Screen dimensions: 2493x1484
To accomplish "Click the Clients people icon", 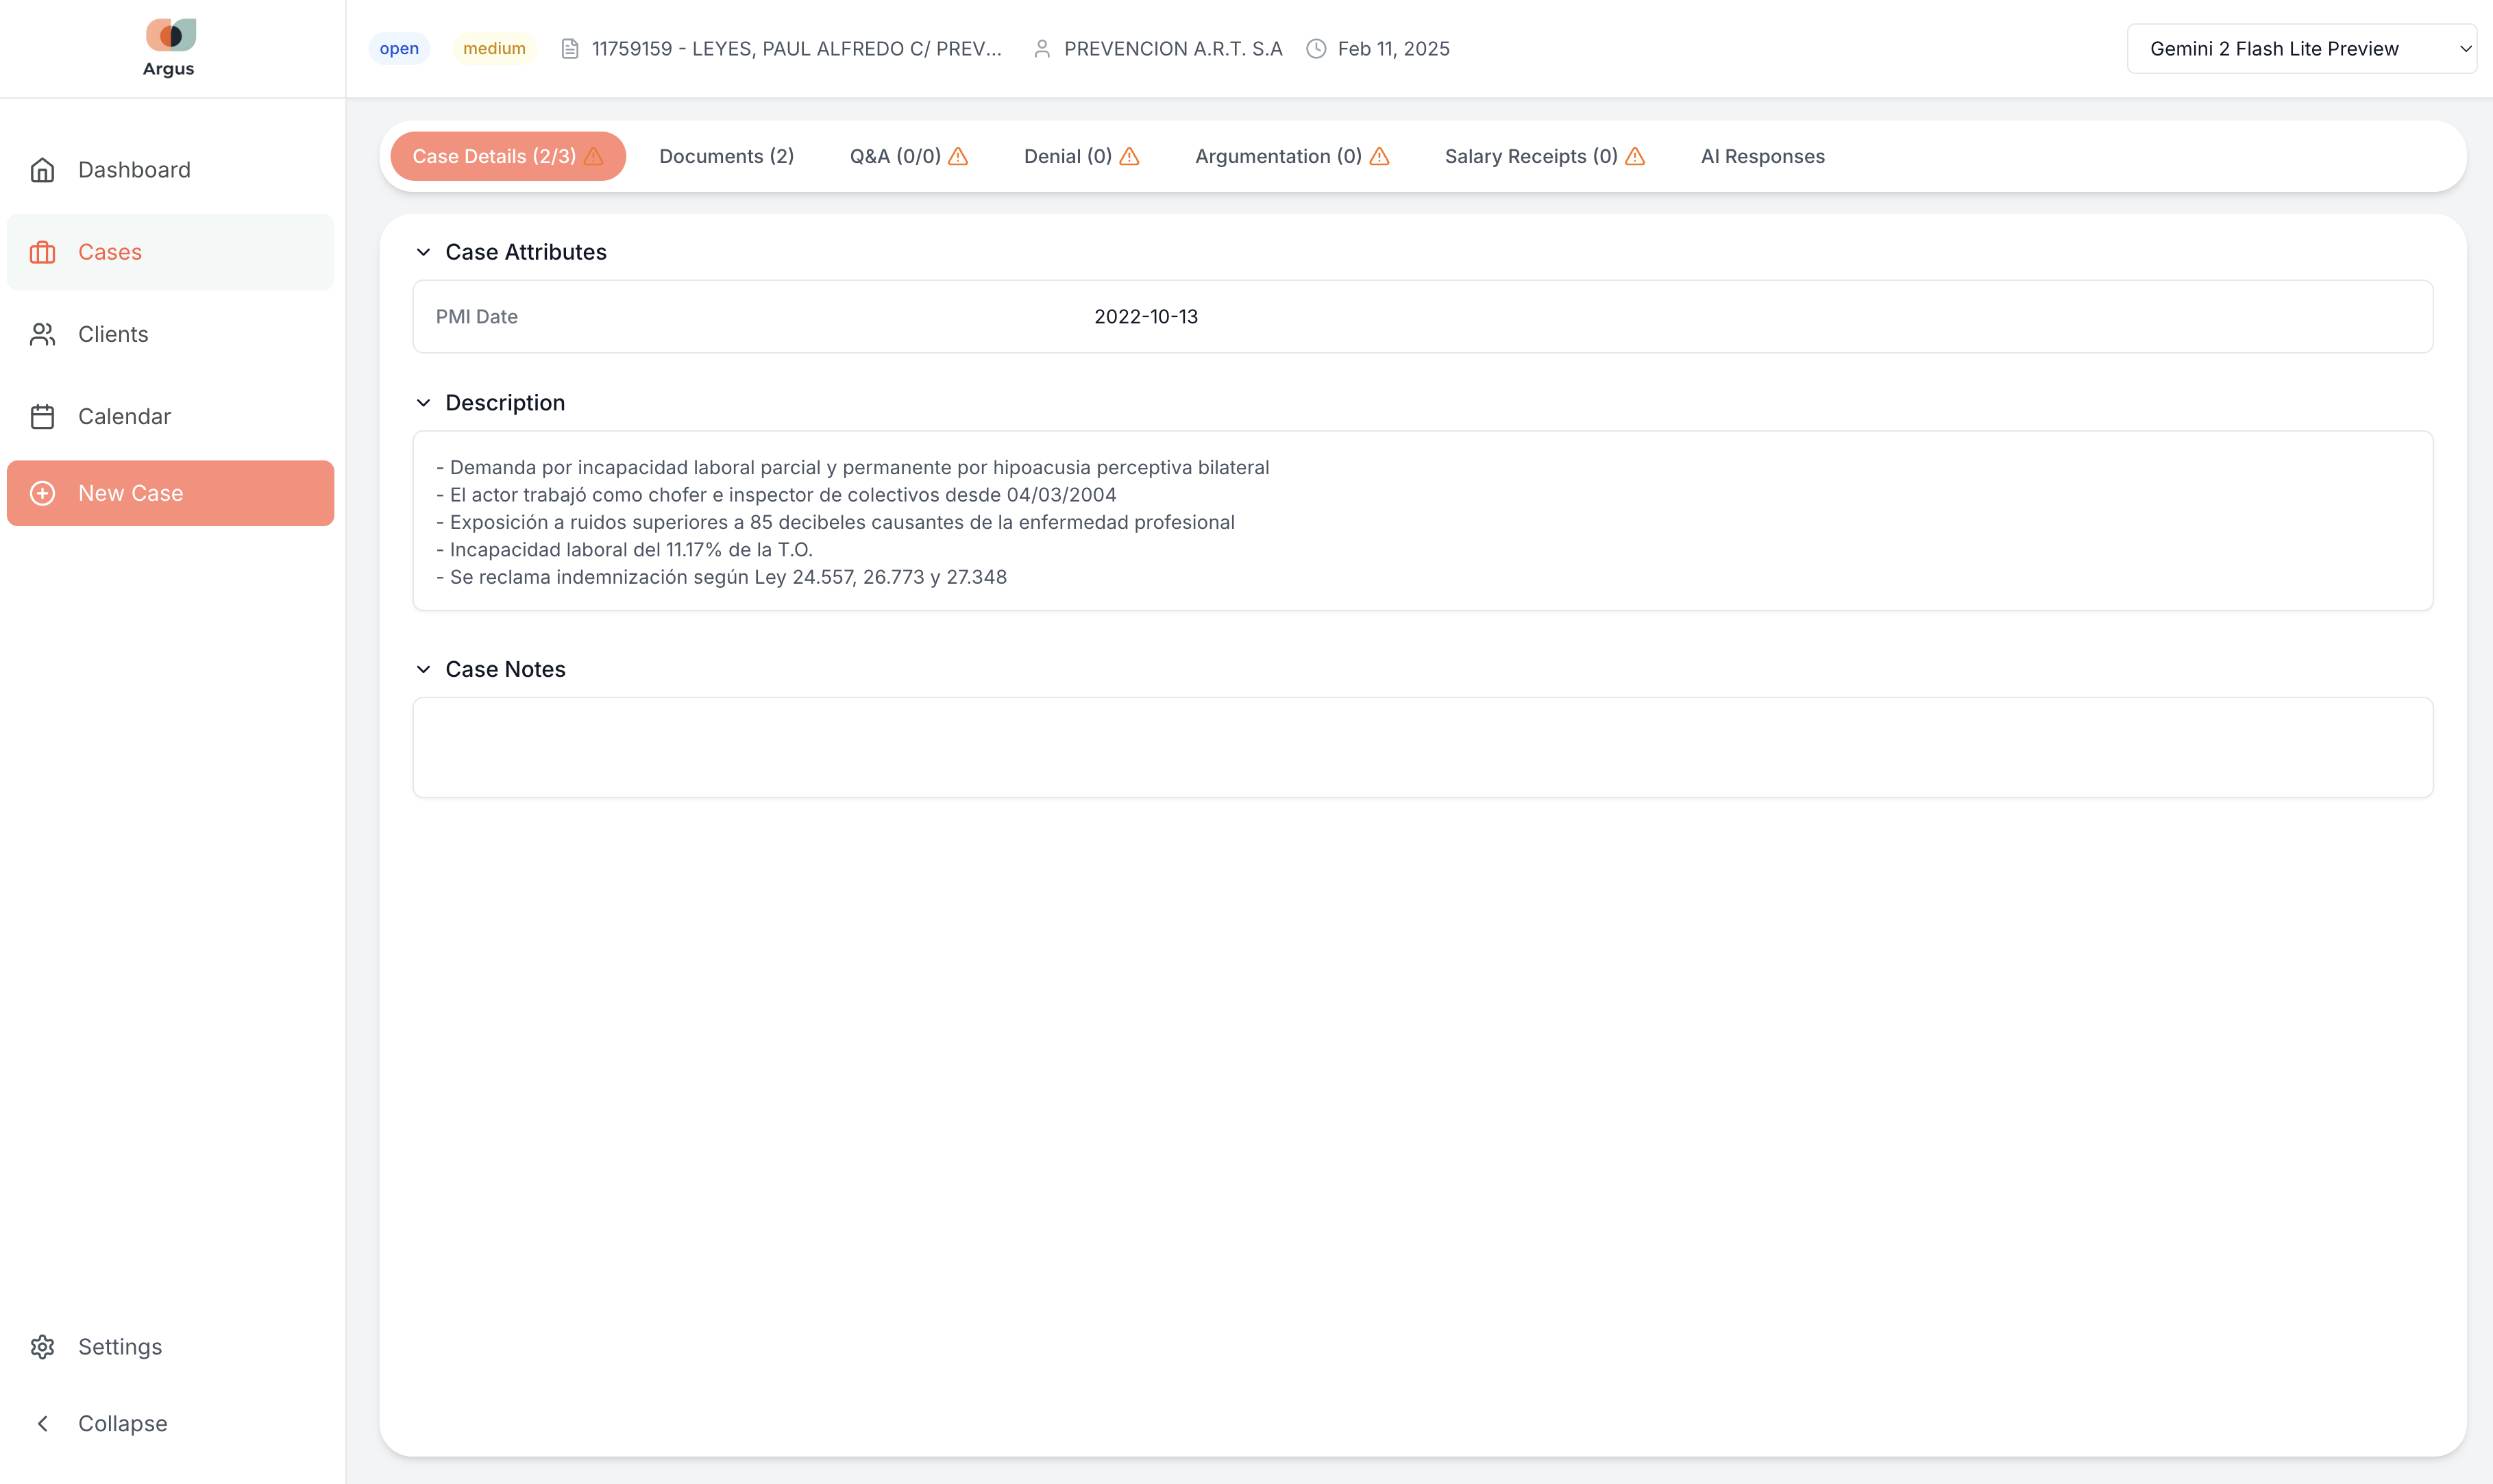I will point(42,333).
